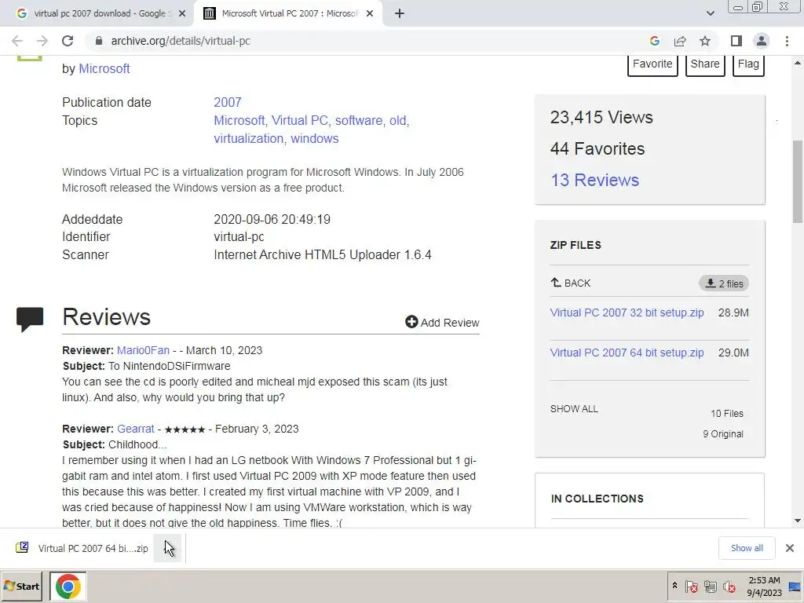
Task: Share this page via the share icon
Action: (680, 41)
